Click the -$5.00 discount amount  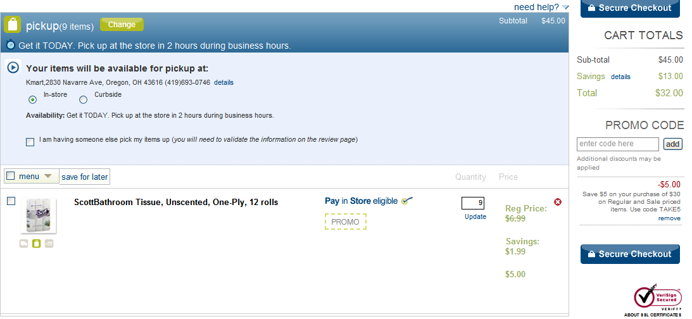click(x=669, y=184)
